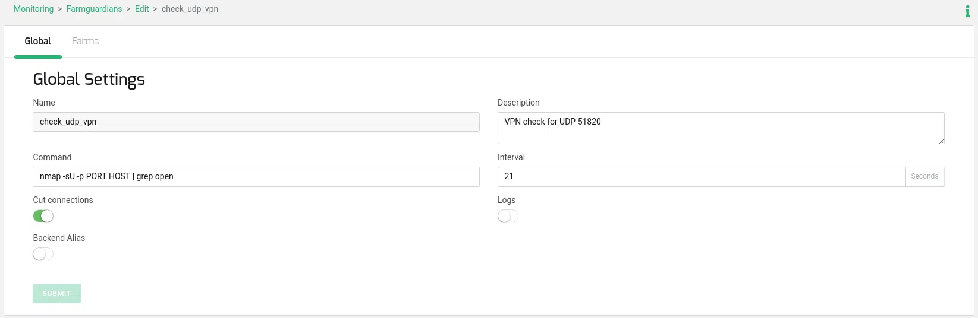Click the Edit breadcrumb link
This screenshot has width=978, height=318.
pyautogui.click(x=141, y=9)
